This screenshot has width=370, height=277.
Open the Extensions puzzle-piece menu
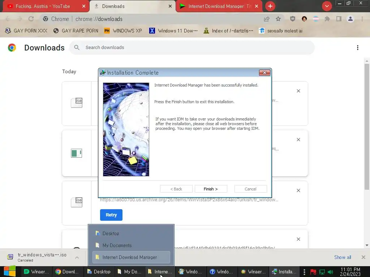327,19
